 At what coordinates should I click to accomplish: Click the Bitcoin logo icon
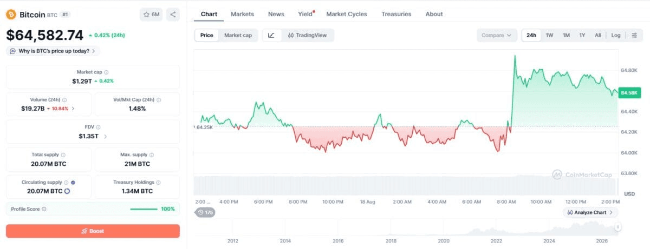(x=11, y=15)
